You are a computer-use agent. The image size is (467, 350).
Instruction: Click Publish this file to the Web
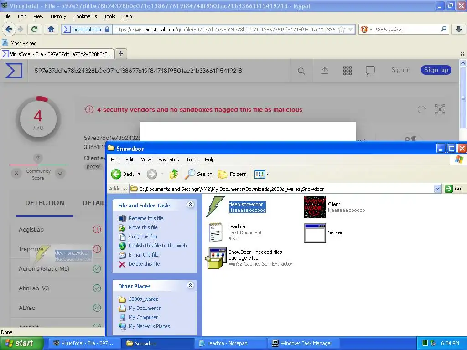click(157, 246)
